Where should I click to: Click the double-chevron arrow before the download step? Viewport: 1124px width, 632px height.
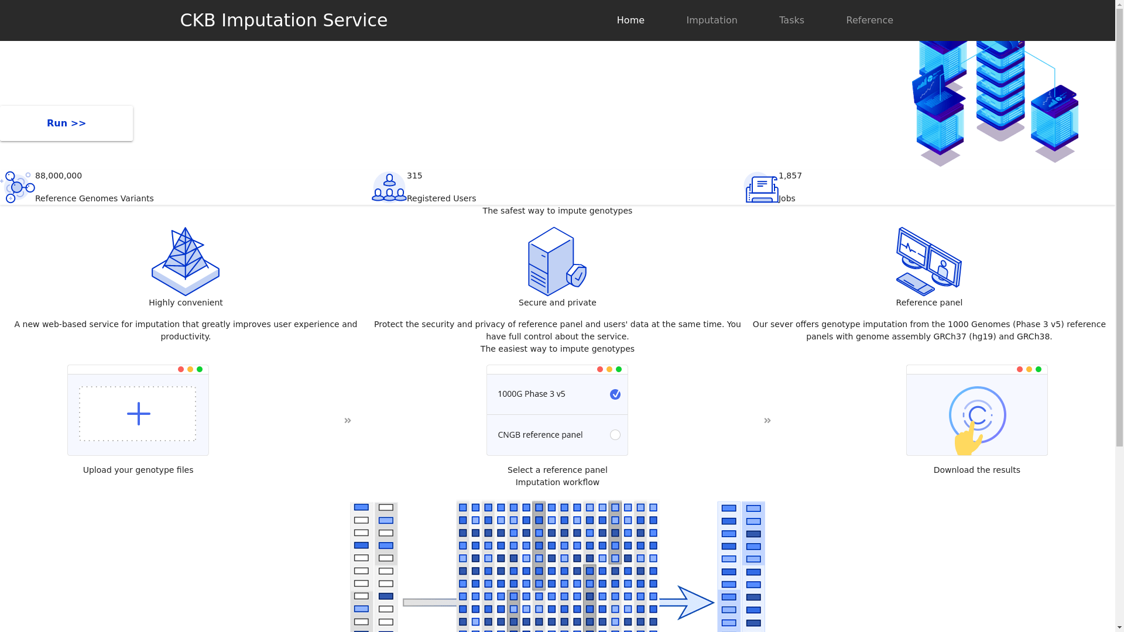click(x=767, y=421)
